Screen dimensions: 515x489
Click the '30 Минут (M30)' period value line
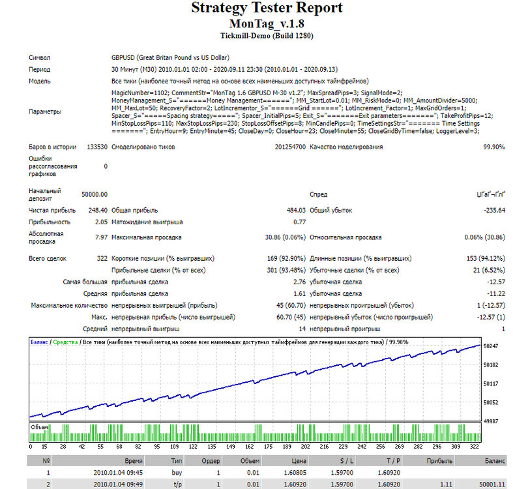224,70
